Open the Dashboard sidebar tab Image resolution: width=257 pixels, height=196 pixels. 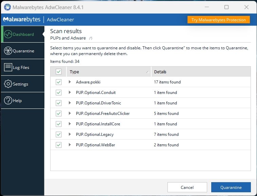coord(23,34)
